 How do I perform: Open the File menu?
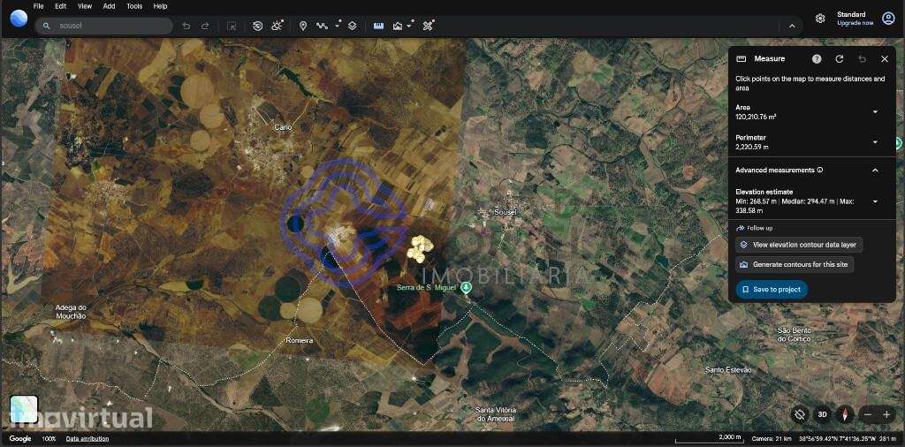[39, 6]
